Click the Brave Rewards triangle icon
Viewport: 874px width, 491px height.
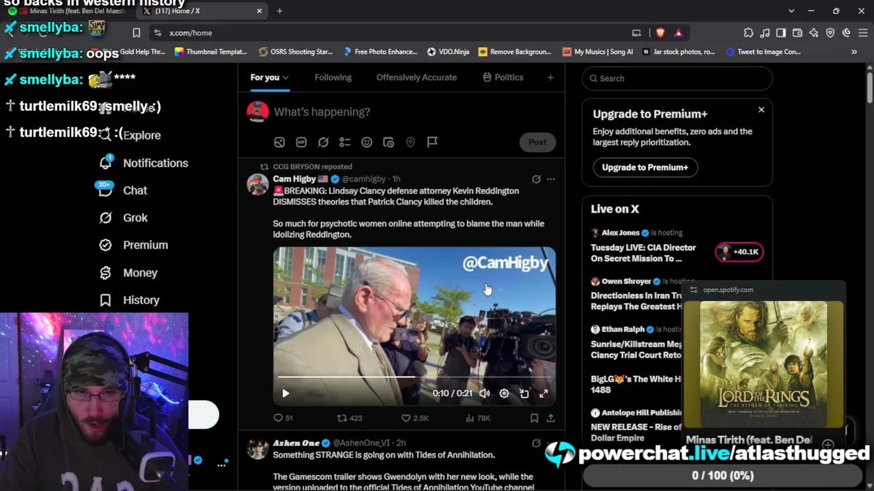coord(678,33)
